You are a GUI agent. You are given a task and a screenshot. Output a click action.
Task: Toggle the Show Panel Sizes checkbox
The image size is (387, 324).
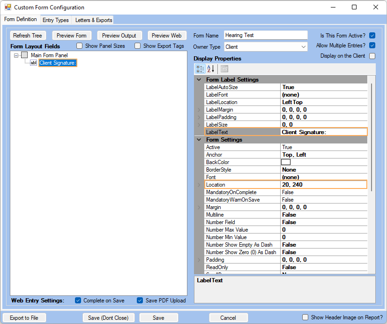click(x=79, y=46)
